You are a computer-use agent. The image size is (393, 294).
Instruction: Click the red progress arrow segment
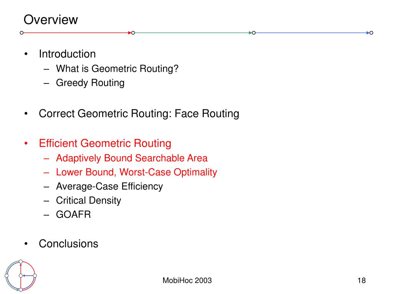pyautogui.click(x=77, y=33)
